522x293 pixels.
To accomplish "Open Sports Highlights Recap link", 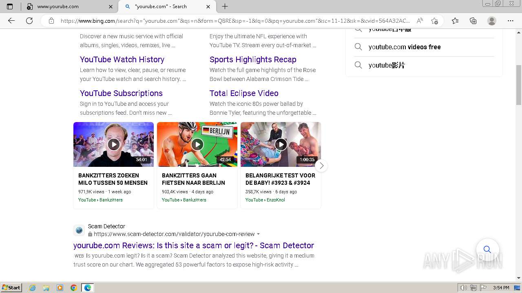I will (253, 59).
